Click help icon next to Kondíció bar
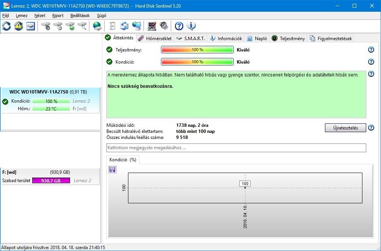 point(371,62)
